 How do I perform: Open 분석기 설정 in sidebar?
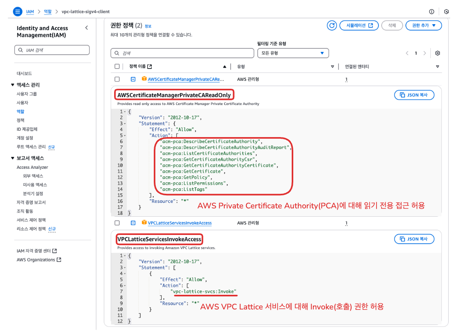(33, 194)
